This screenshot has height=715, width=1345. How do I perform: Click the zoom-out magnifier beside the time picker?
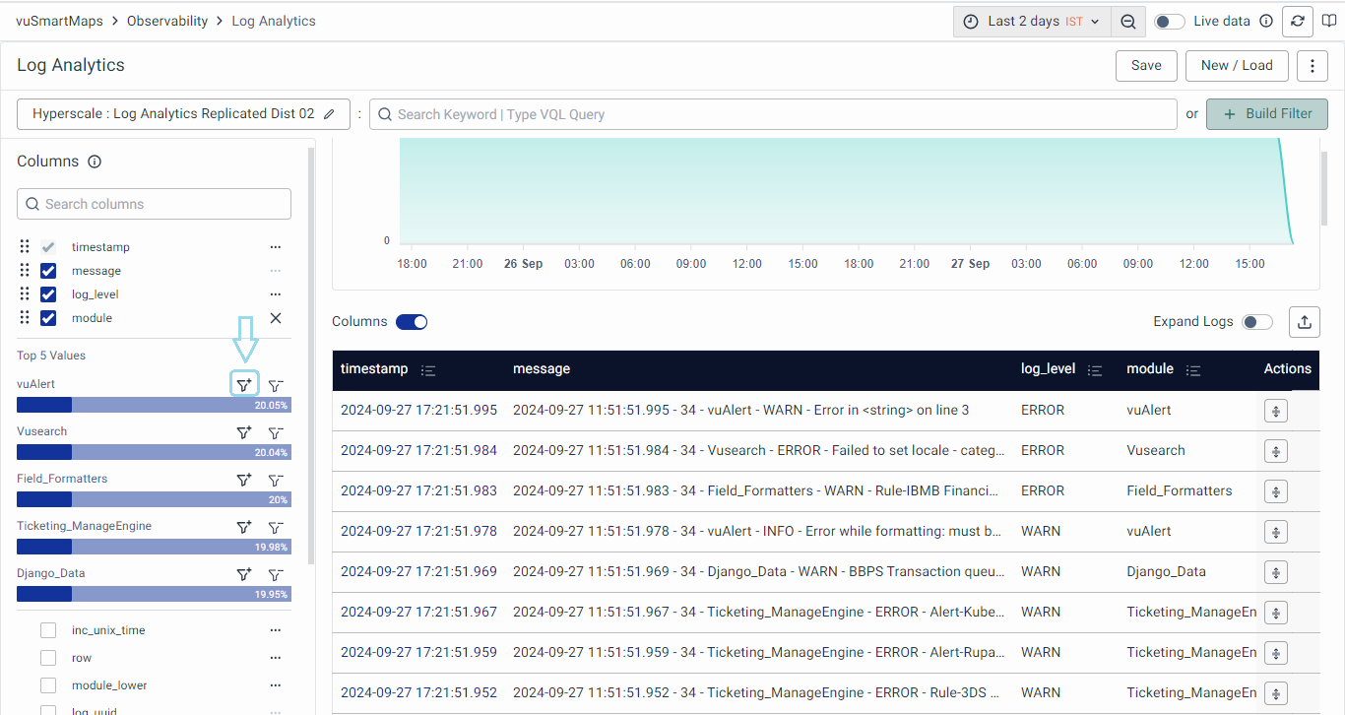coord(1128,21)
